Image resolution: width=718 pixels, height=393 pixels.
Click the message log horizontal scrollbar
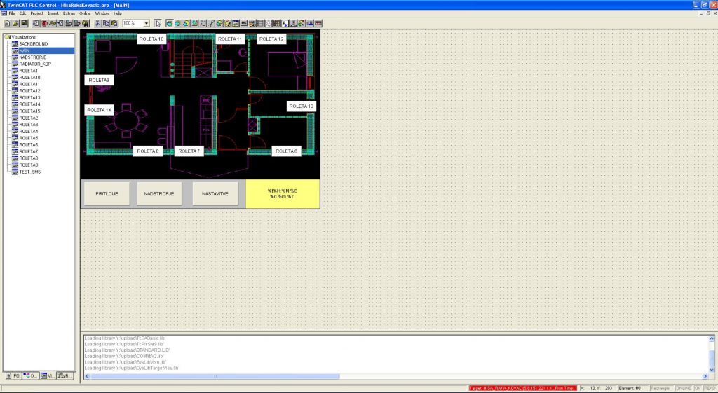[393, 377]
